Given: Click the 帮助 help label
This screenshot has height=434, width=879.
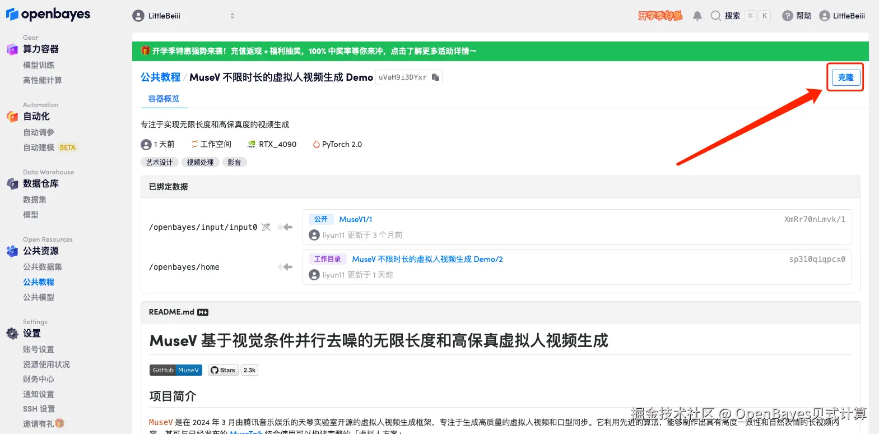Looking at the screenshot, I should pos(804,16).
